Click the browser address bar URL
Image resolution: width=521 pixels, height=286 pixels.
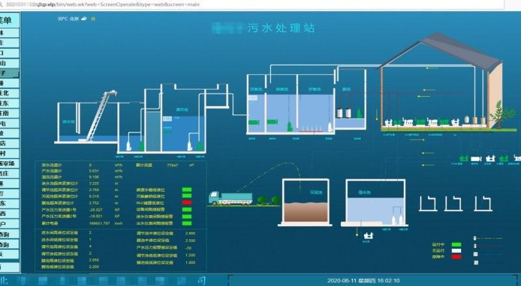pyautogui.click(x=103, y=5)
